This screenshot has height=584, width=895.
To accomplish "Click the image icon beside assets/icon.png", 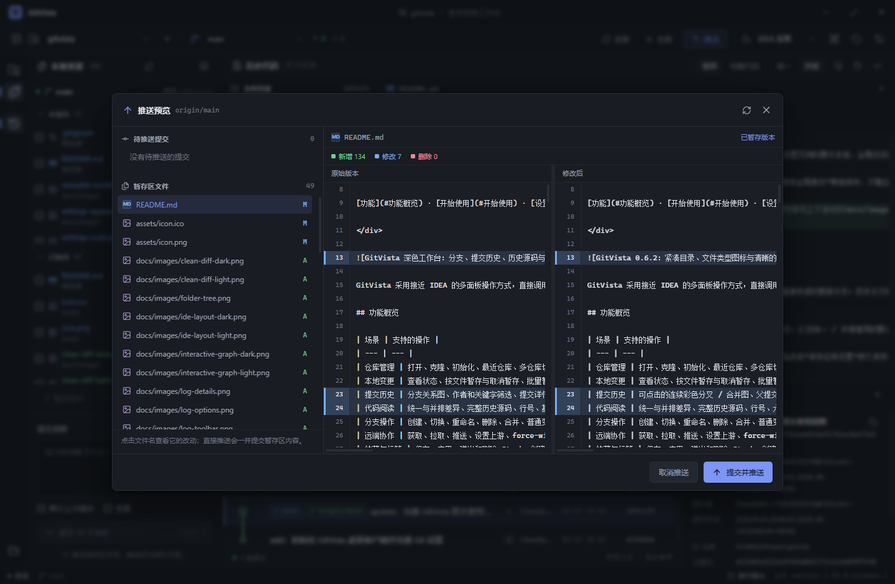I will [127, 242].
